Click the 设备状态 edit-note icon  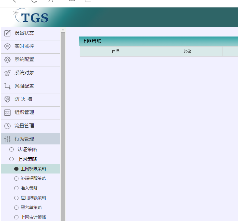[7, 33]
